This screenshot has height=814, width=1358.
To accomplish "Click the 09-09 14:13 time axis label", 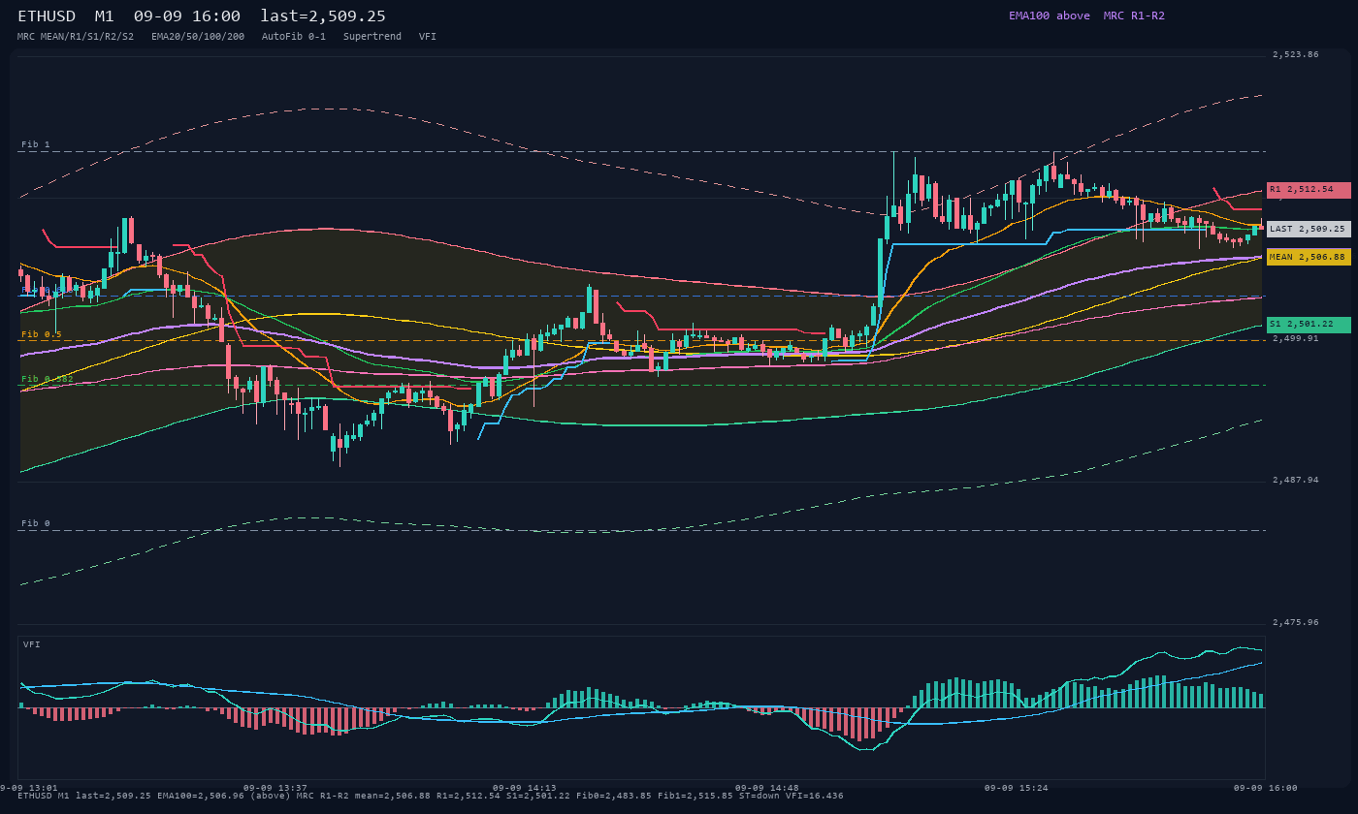I will (525, 788).
